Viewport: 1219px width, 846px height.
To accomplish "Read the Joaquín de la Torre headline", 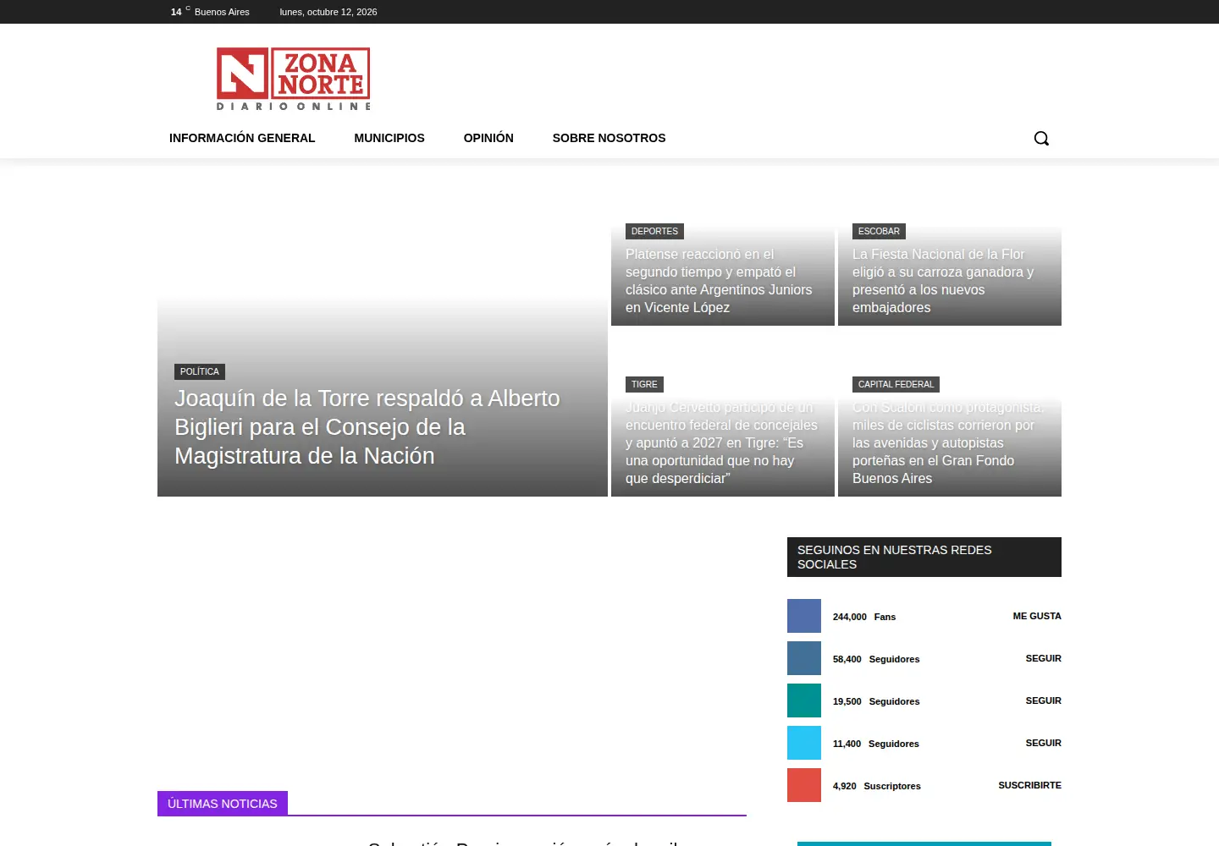I will click(367, 427).
